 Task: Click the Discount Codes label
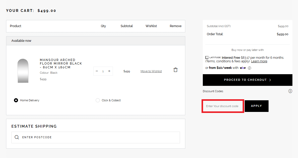pos(213,91)
